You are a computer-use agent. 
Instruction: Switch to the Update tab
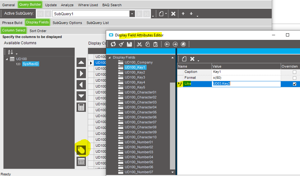coord(51,5)
